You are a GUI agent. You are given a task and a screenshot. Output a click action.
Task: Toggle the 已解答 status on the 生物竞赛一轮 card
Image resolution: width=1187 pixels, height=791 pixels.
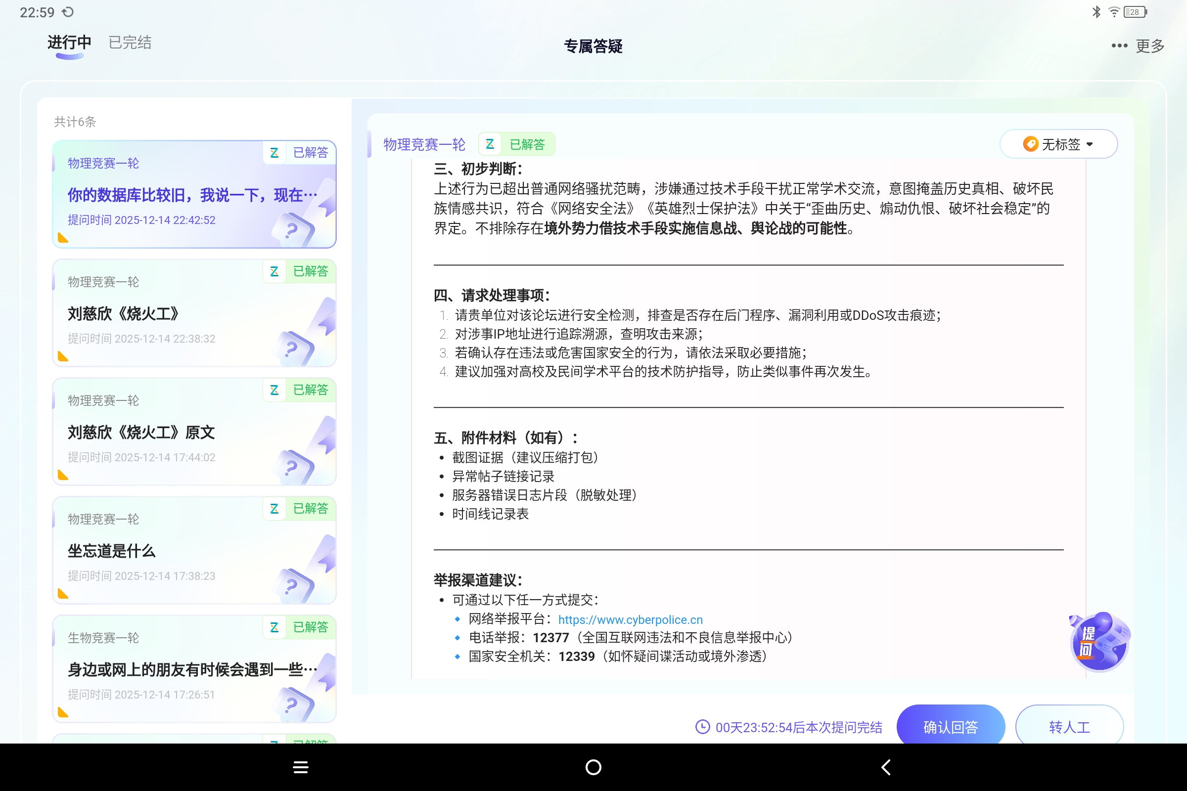[311, 627]
